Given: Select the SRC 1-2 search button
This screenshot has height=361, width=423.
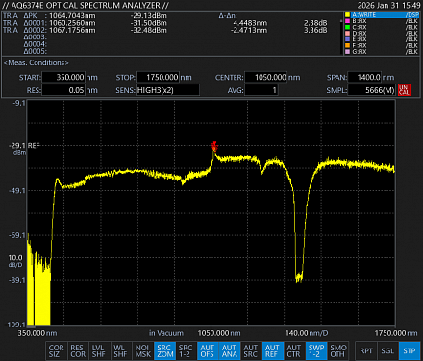Looking at the screenshot, I should click(x=186, y=350).
